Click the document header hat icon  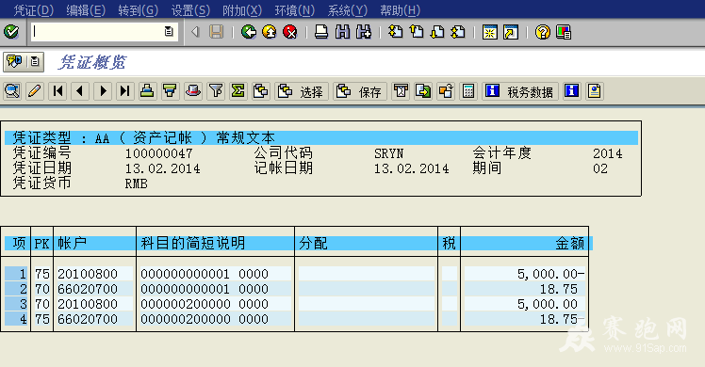193,91
